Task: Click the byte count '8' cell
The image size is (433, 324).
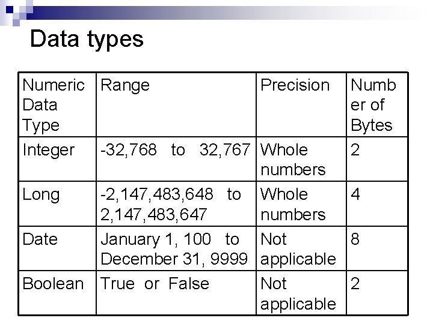Action: point(377,248)
